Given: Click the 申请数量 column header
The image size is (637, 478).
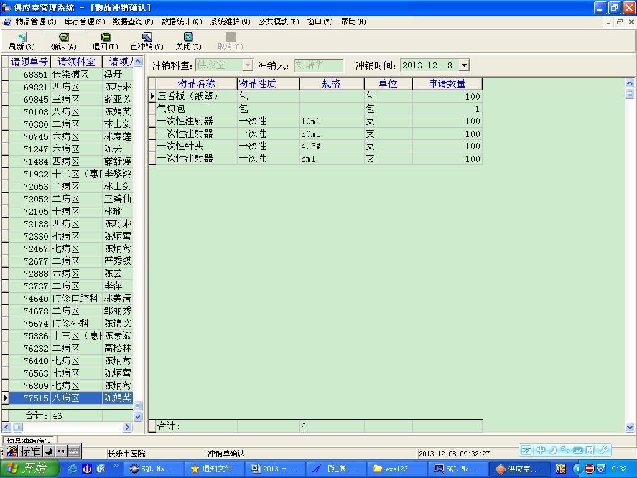Looking at the screenshot, I should click(447, 84).
